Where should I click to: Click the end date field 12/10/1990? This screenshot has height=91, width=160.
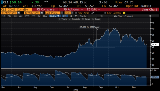click(32, 13)
